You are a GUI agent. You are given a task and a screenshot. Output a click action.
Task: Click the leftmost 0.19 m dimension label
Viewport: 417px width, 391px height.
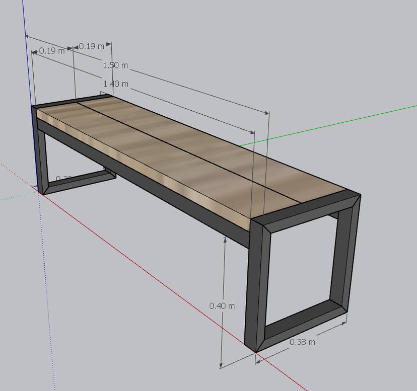click(51, 50)
